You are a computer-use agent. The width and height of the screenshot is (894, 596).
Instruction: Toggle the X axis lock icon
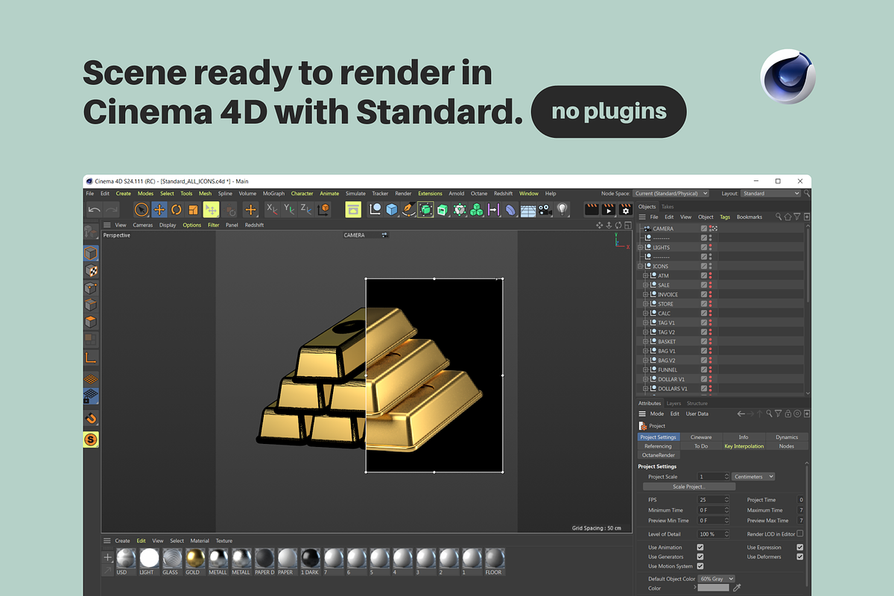tap(273, 210)
